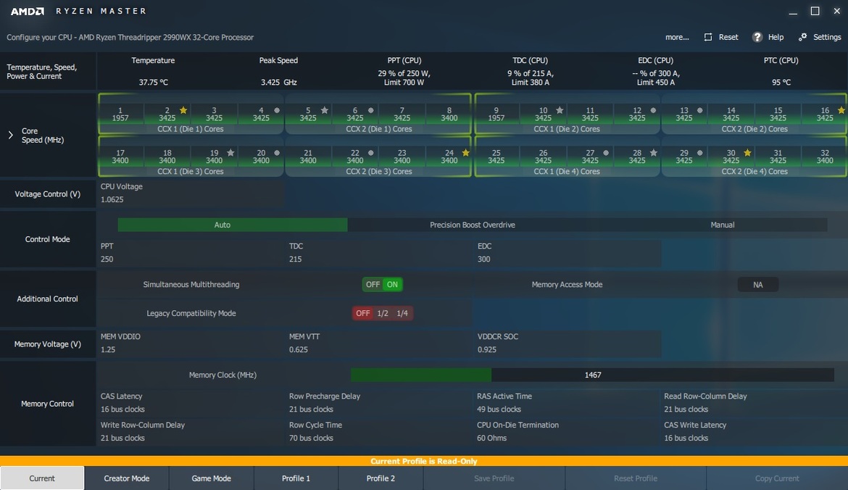848x490 pixels.
Task: Set Legacy Compatibility Mode to OFF
Action: tap(363, 313)
